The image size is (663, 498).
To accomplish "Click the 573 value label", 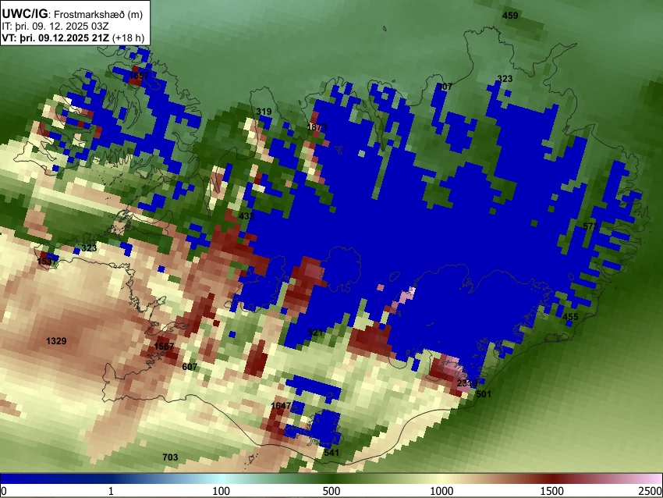I will [x=590, y=226].
